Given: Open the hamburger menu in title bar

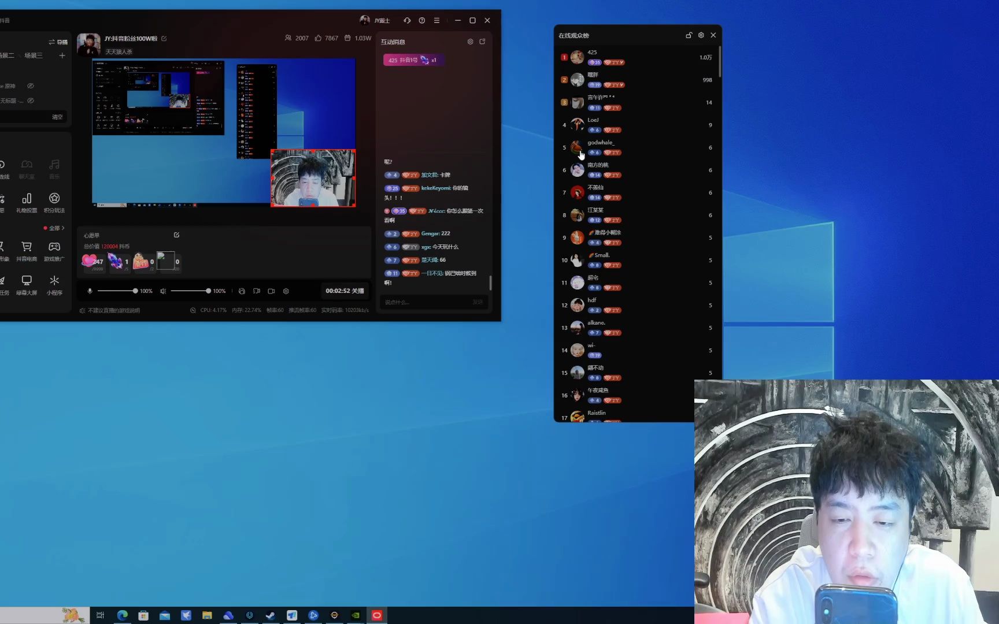Looking at the screenshot, I should [436, 20].
